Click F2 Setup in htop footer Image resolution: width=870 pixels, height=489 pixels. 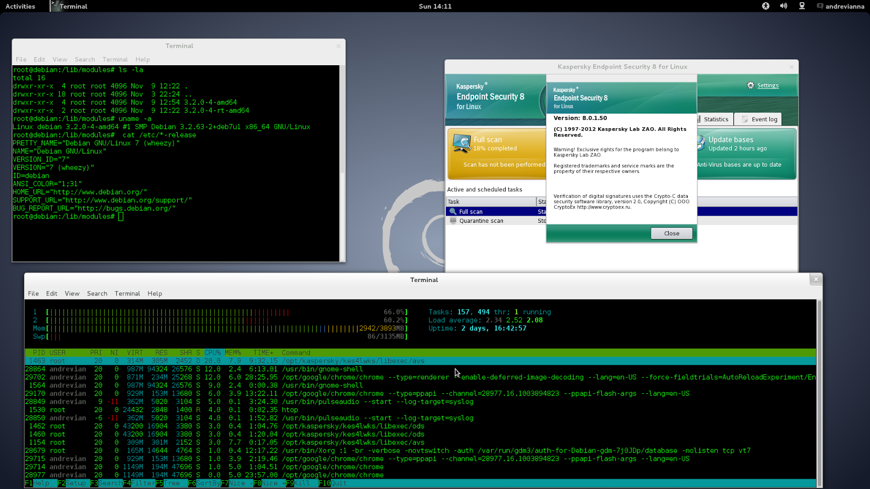[72, 483]
